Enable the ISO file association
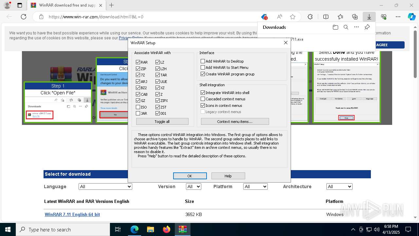This screenshot has width=419, height=236. [138, 107]
